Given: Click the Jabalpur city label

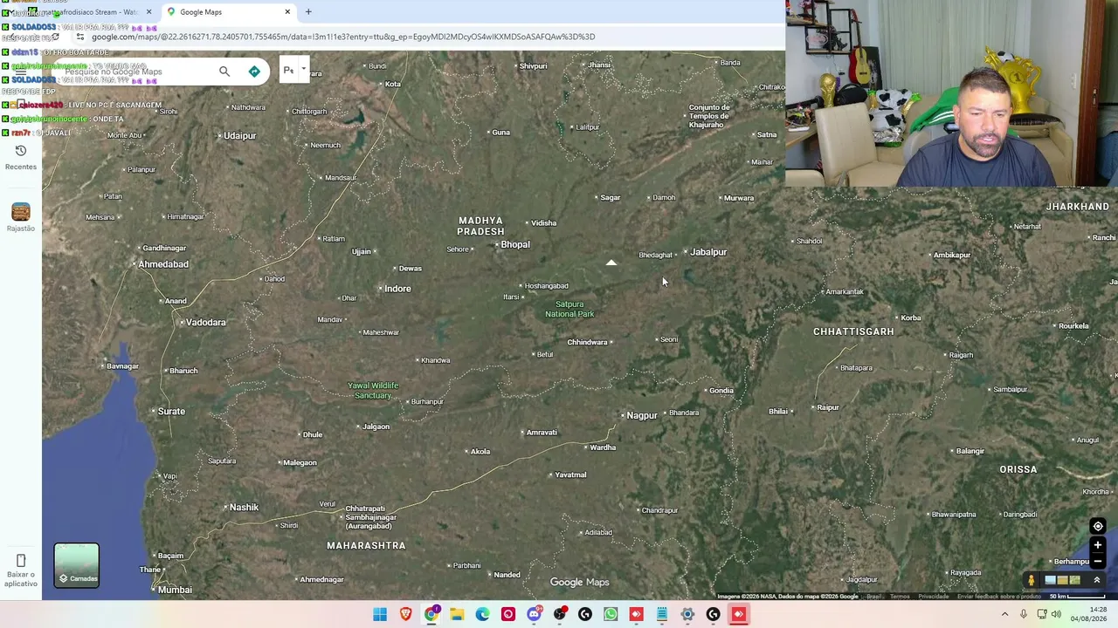Looking at the screenshot, I should coord(708,252).
